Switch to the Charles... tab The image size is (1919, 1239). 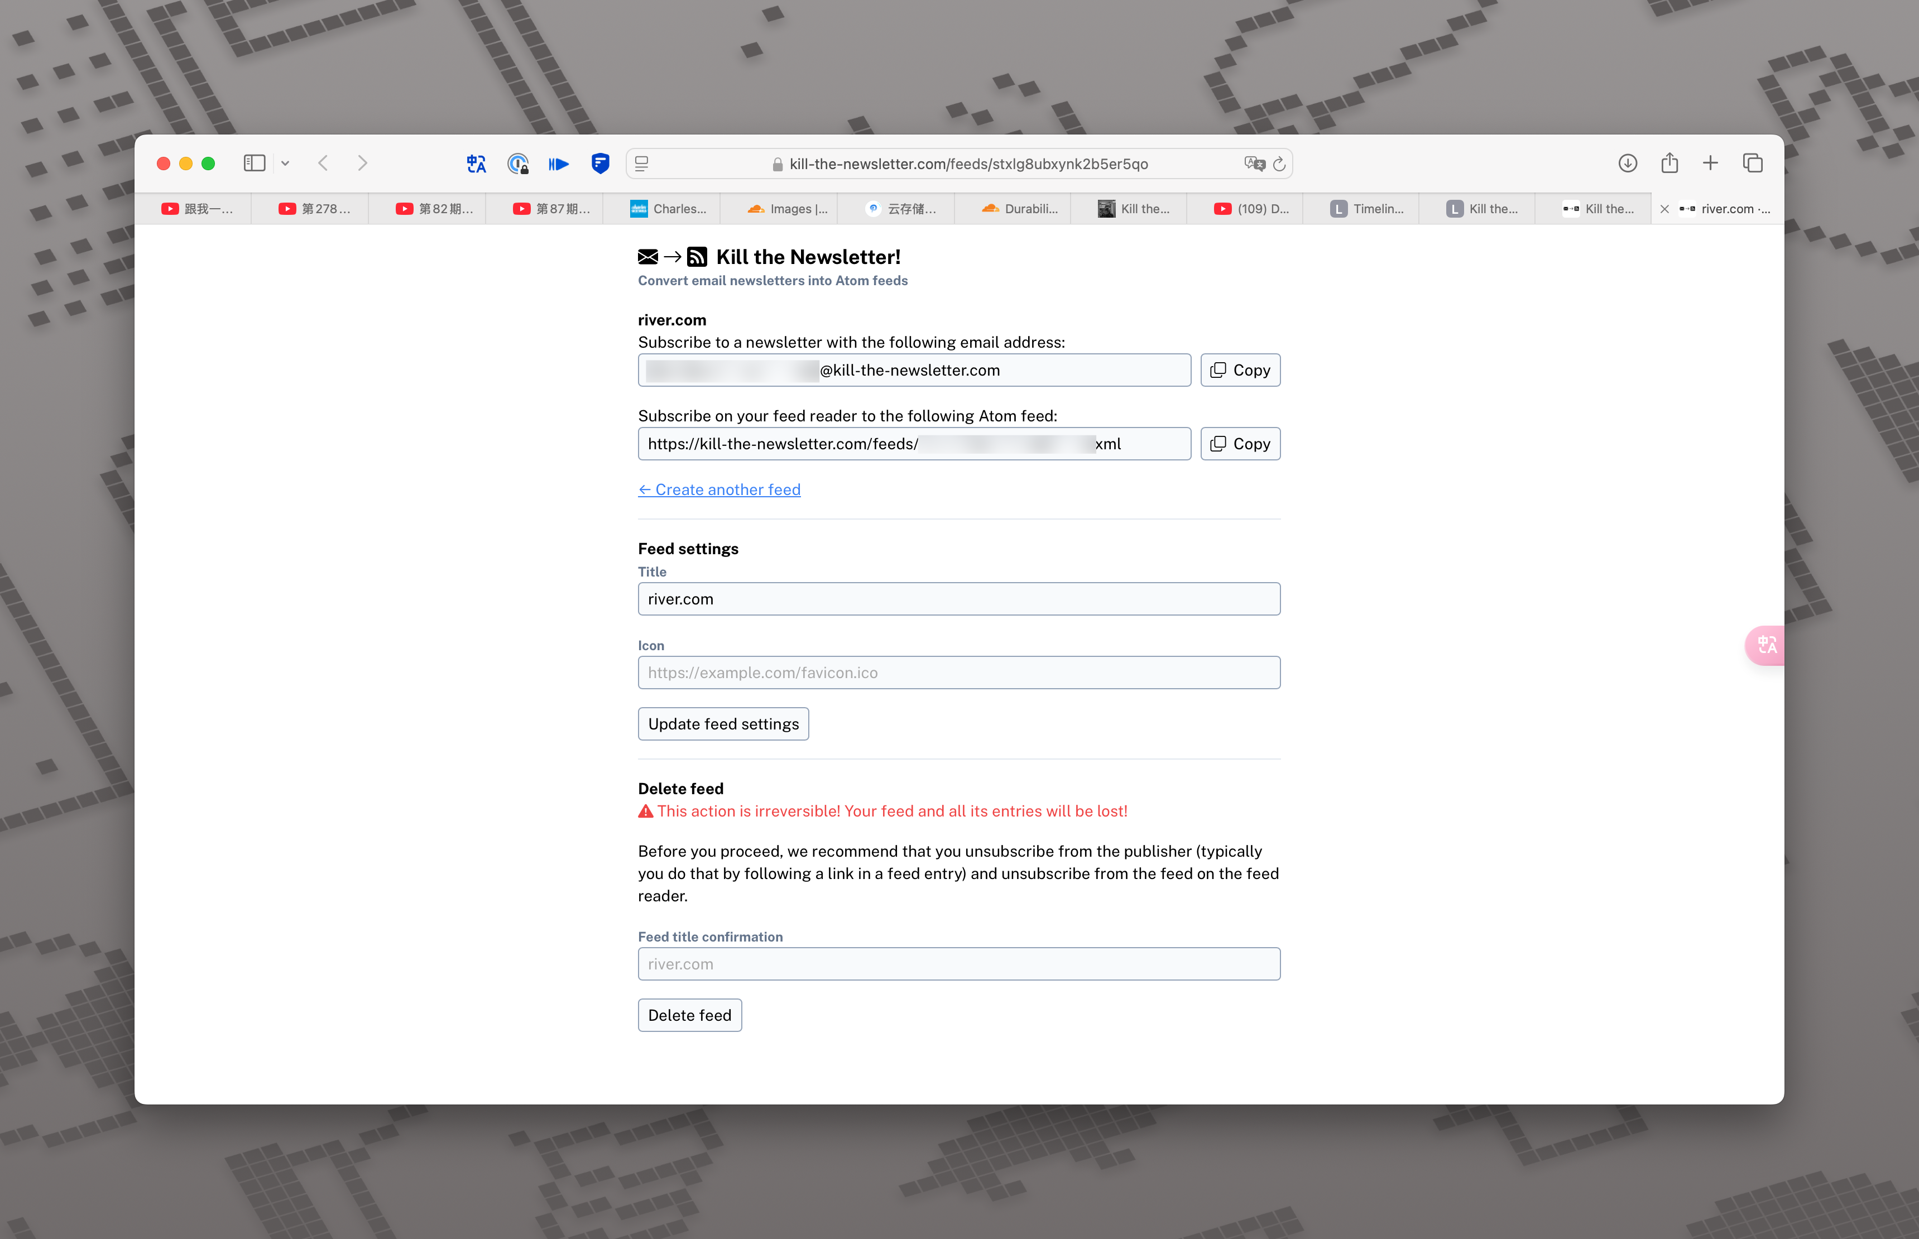(662, 208)
